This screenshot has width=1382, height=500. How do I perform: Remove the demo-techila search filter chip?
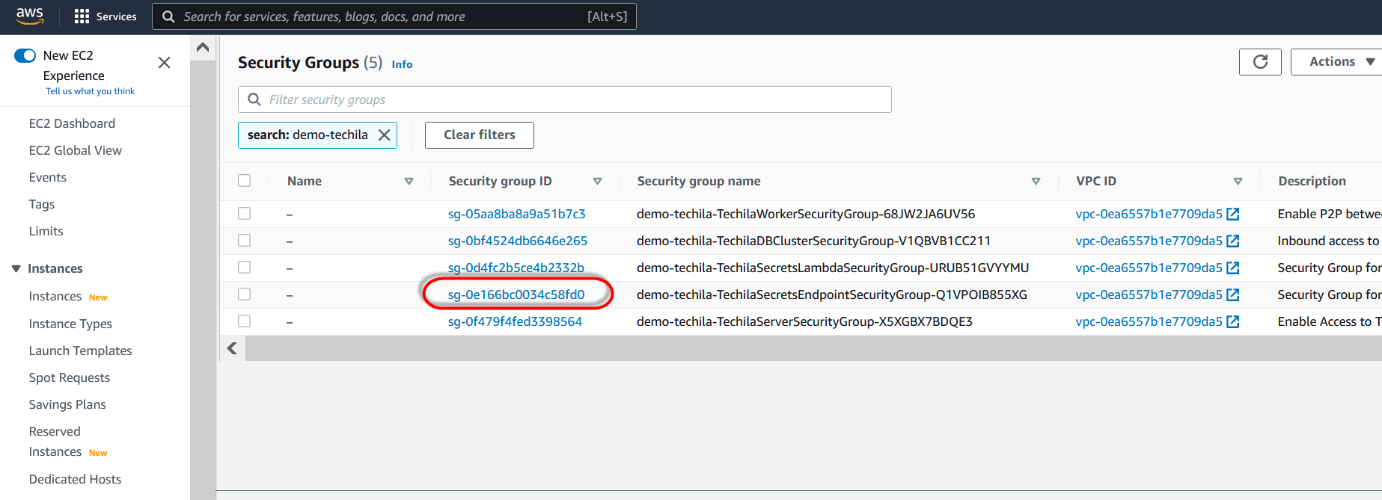[384, 135]
